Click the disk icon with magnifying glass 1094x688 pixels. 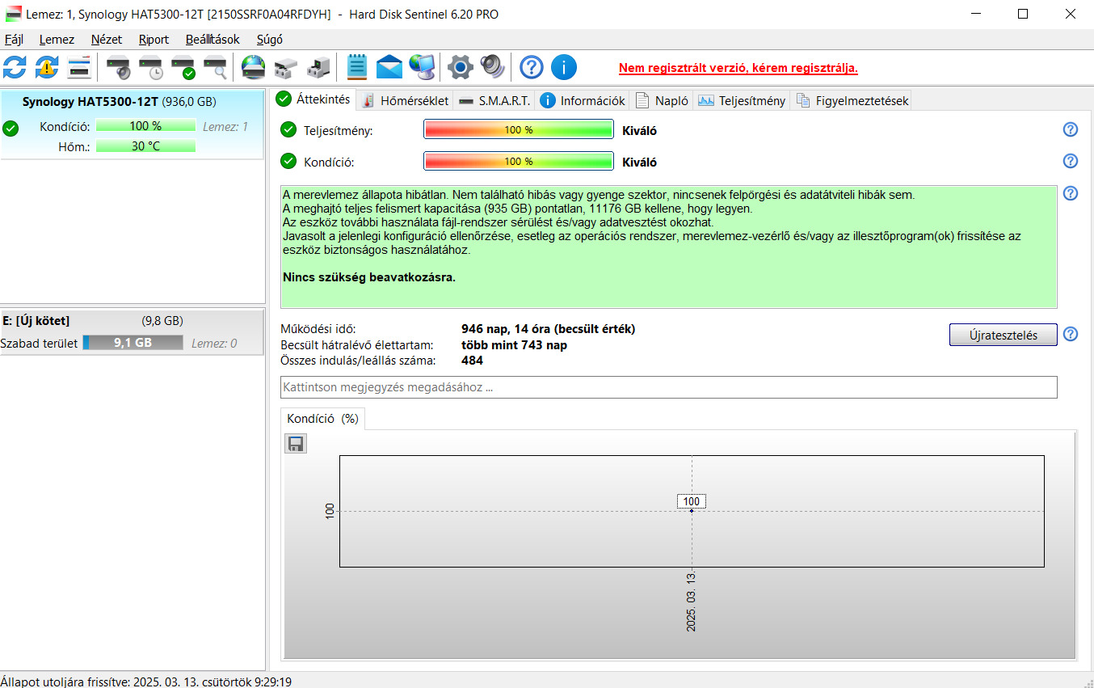(x=216, y=67)
